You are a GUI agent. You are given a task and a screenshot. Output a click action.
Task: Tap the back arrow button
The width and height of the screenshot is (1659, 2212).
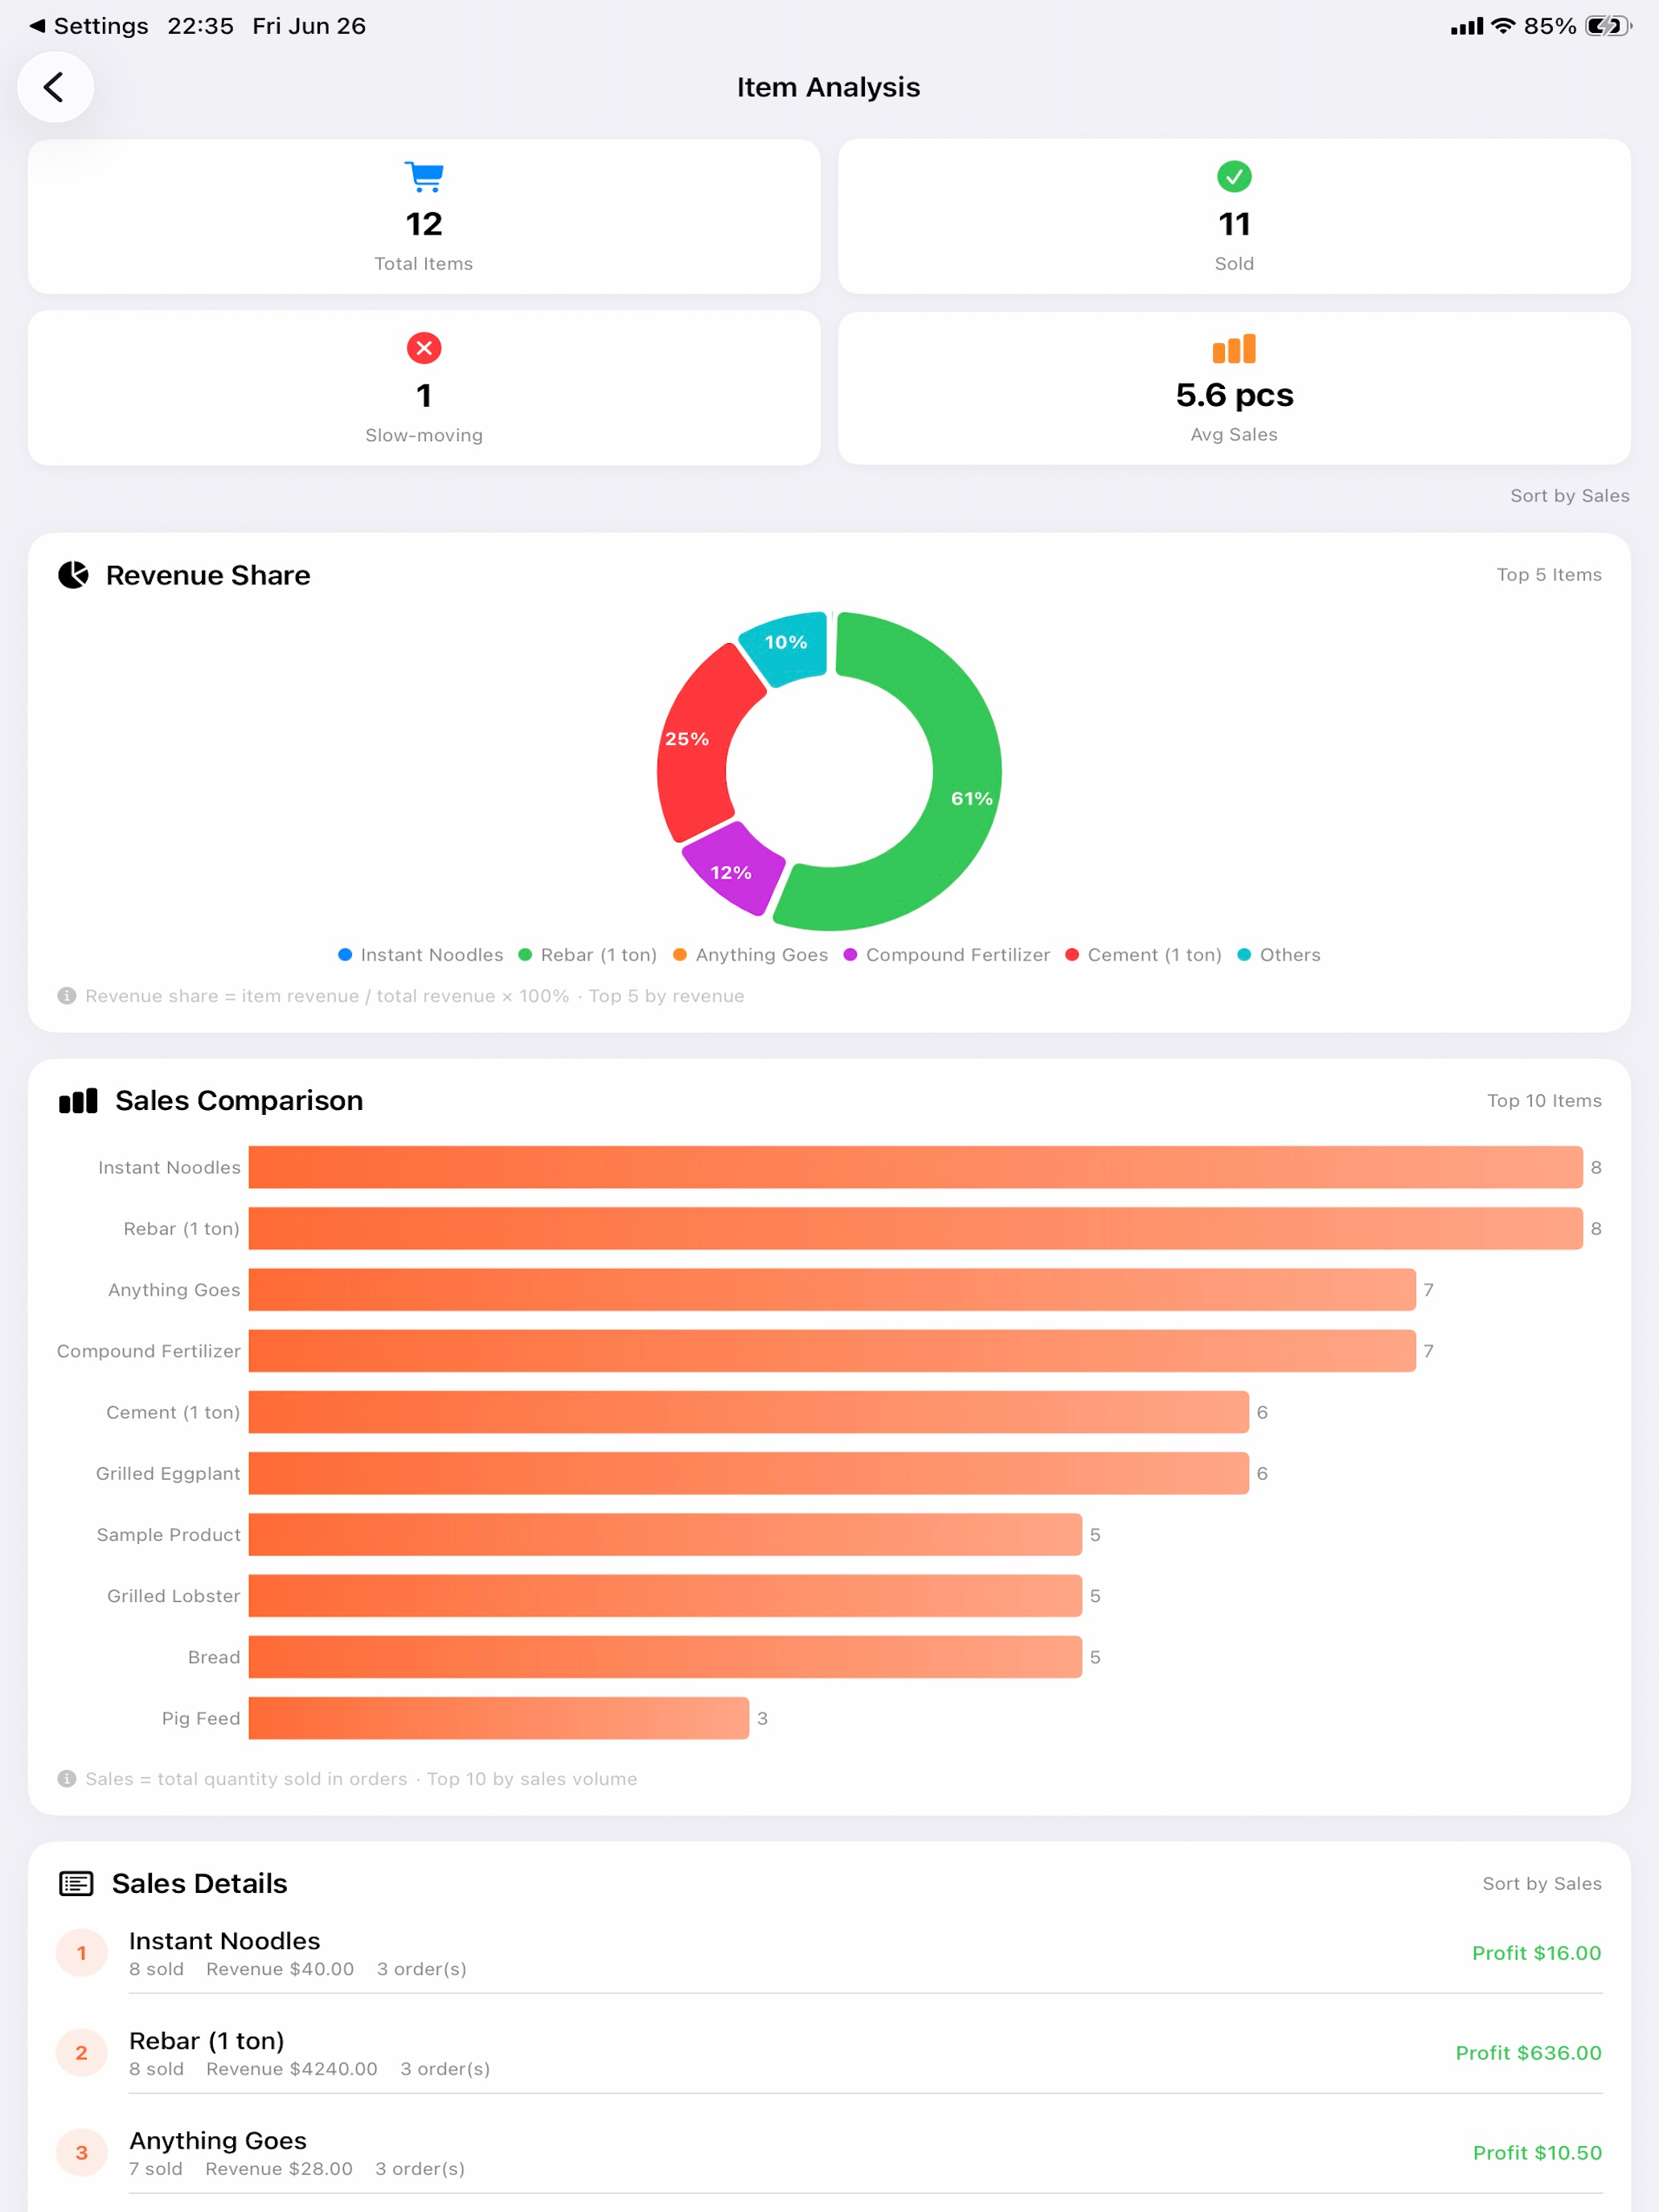[x=55, y=87]
